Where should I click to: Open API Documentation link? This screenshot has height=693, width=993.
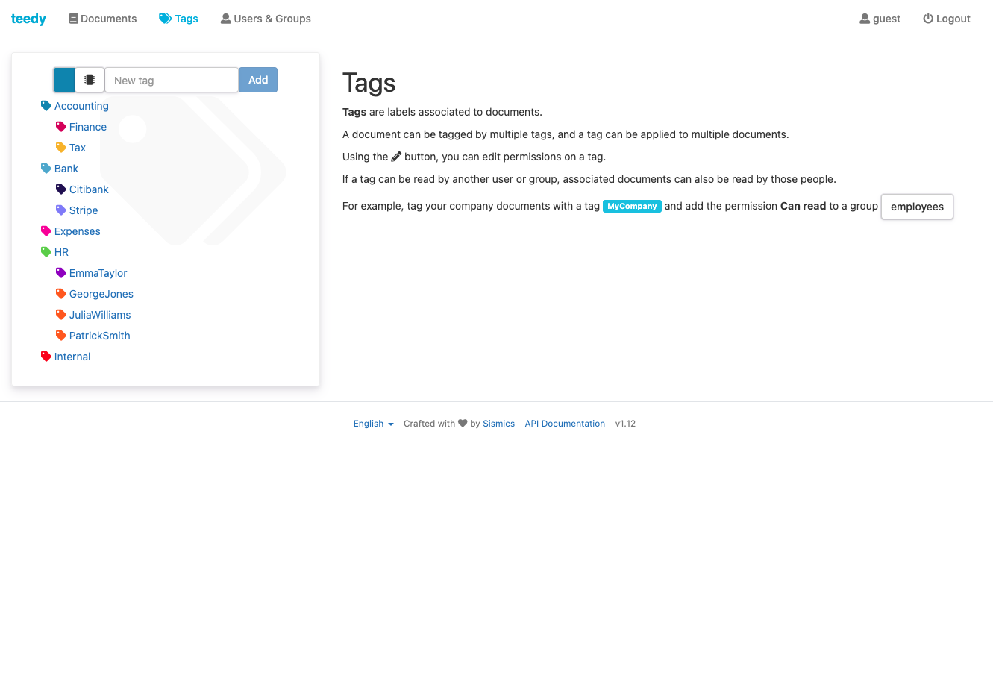pyautogui.click(x=565, y=424)
